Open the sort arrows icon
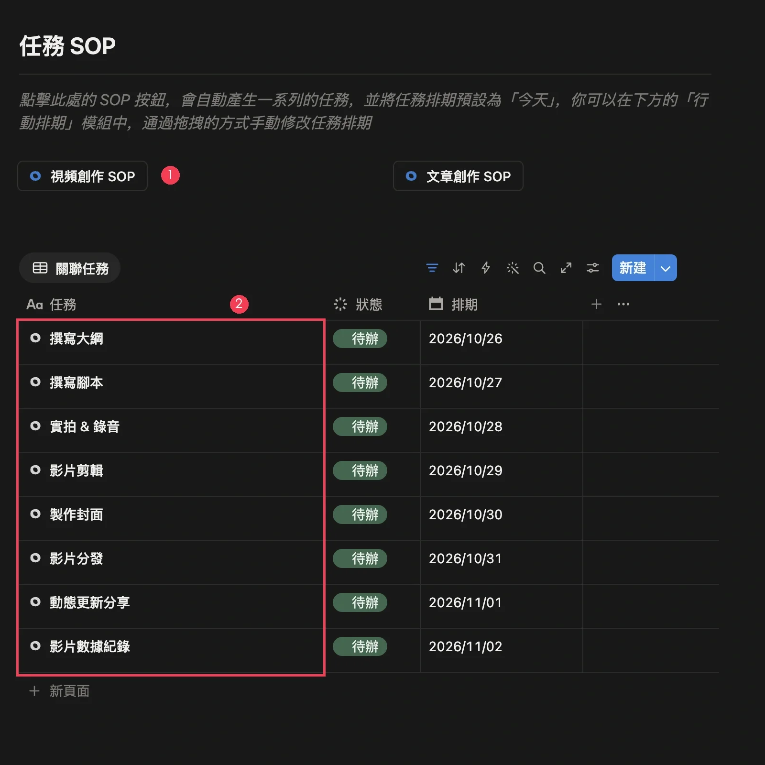This screenshot has width=765, height=765. 459,268
